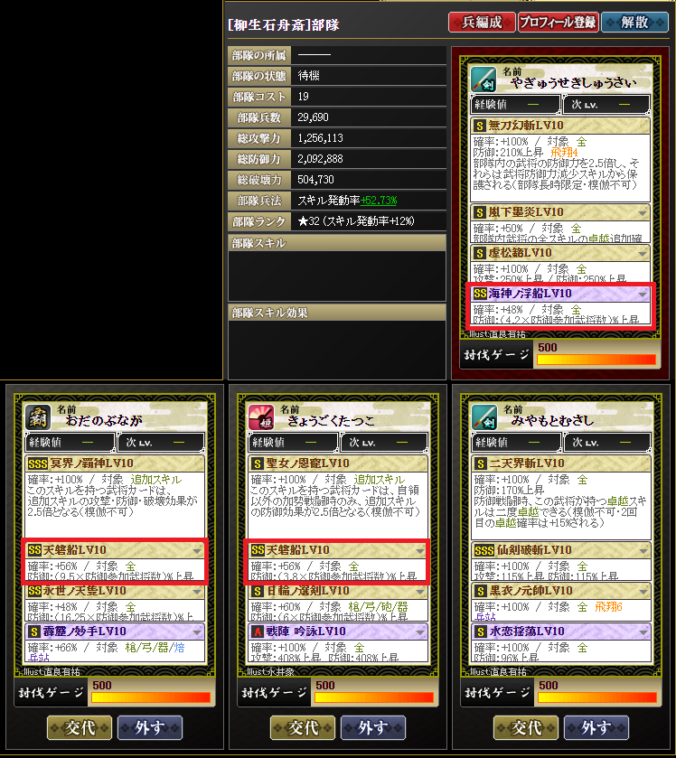Expand the 嵐下墨炎LV10 skill details
This screenshot has width=676, height=758.
click(643, 212)
